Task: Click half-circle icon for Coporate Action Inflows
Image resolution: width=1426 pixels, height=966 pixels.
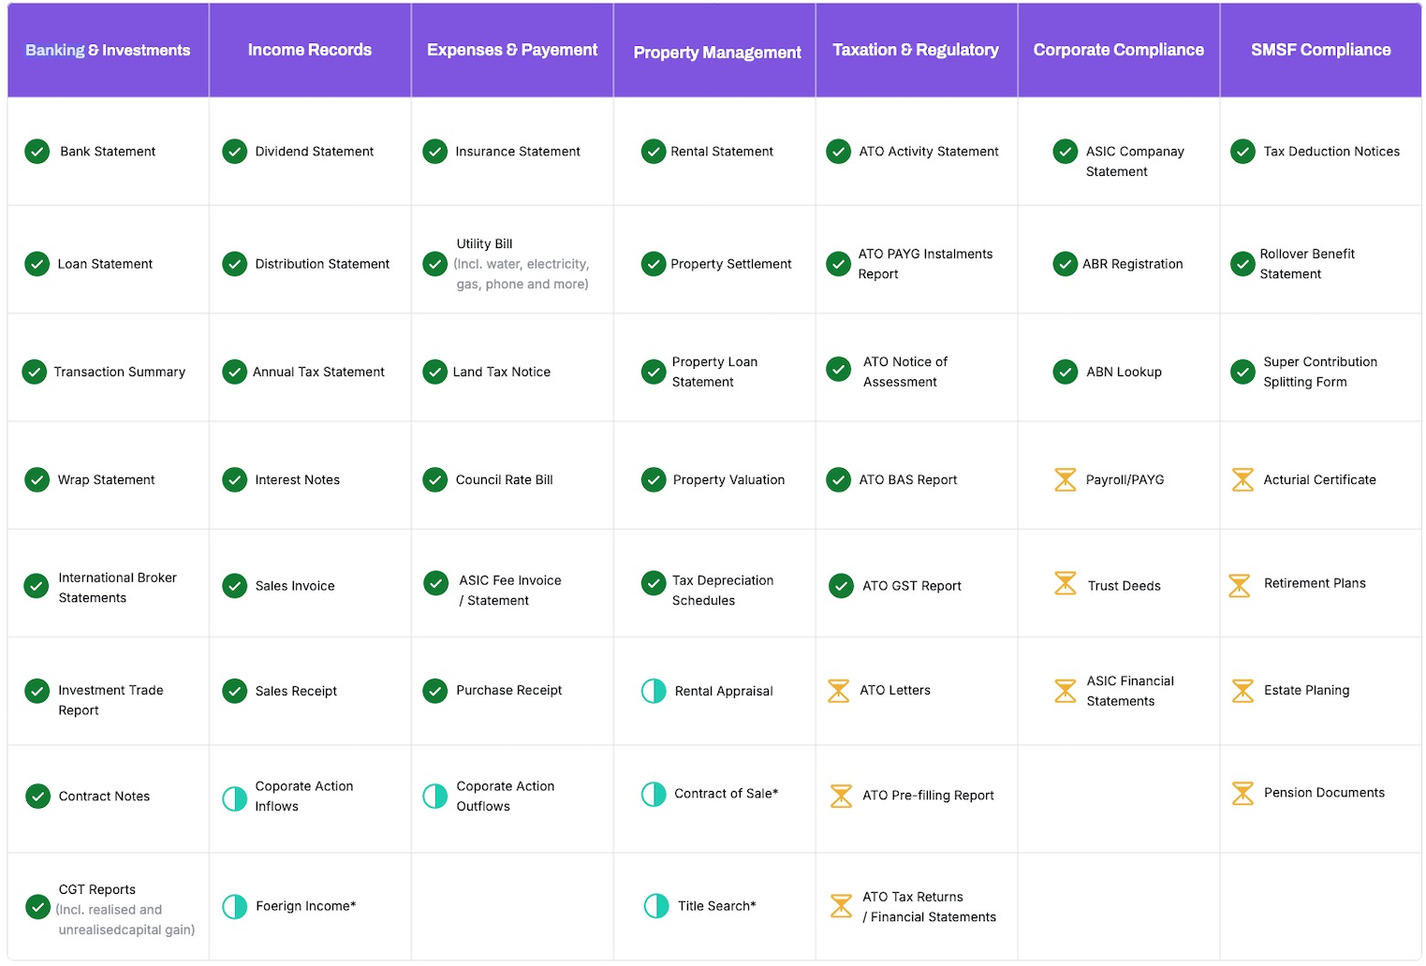Action: click(x=234, y=798)
